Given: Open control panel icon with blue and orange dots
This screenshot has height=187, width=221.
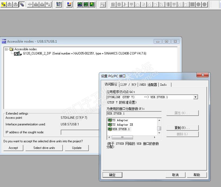Looking at the screenshot, I should tap(69, 4).
